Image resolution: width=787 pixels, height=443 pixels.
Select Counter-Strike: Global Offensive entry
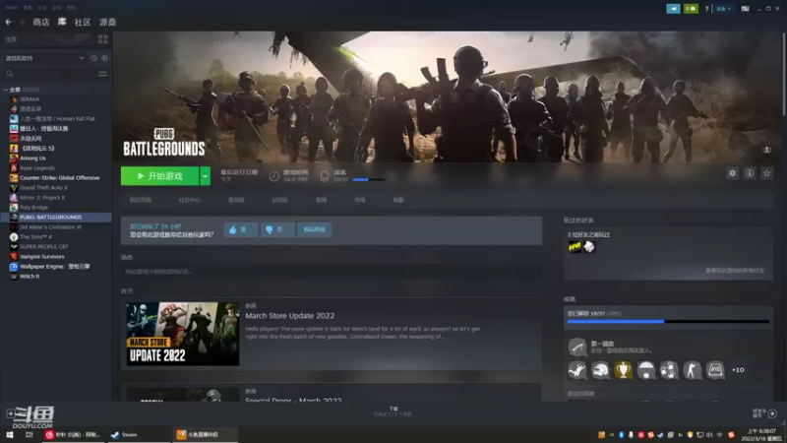point(59,178)
